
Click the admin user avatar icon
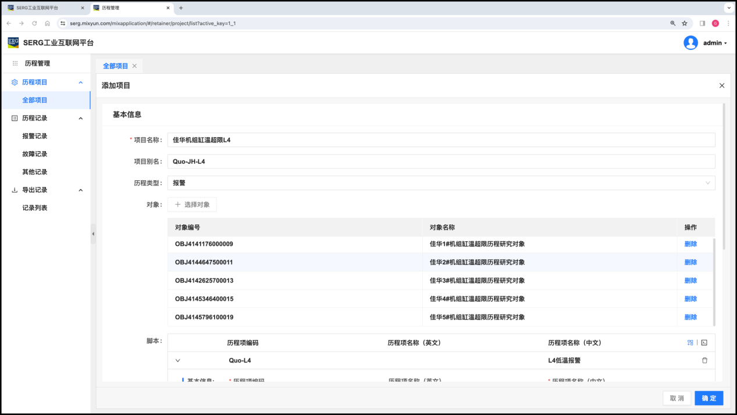(x=690, y=43)
